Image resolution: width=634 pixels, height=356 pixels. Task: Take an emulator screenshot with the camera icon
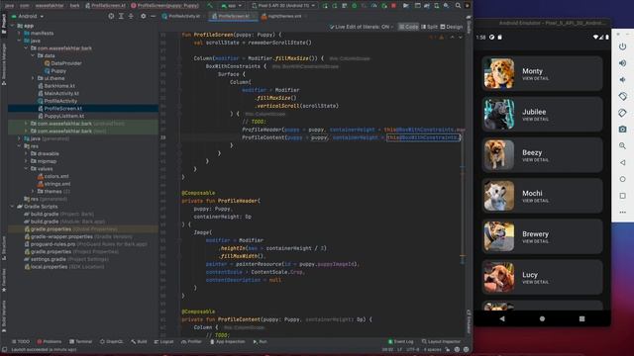click(x=622, y=130)
